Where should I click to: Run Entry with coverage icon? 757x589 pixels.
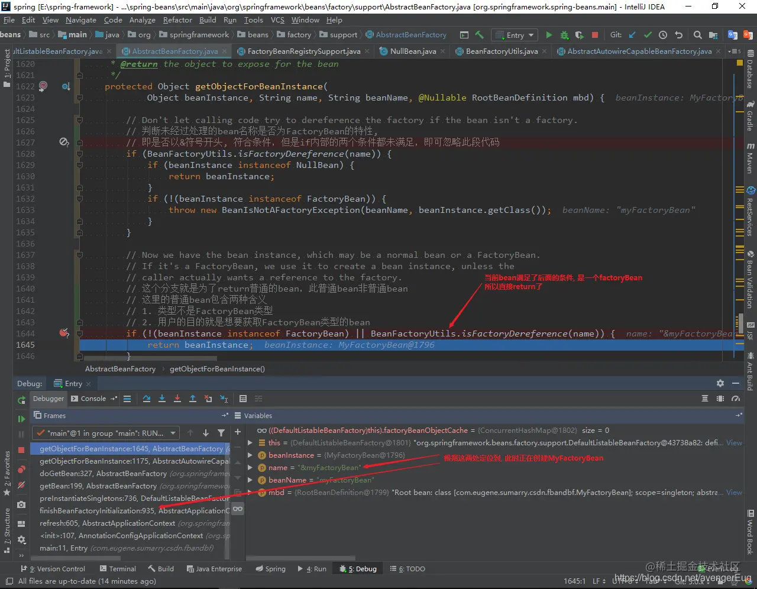point(580,35)
